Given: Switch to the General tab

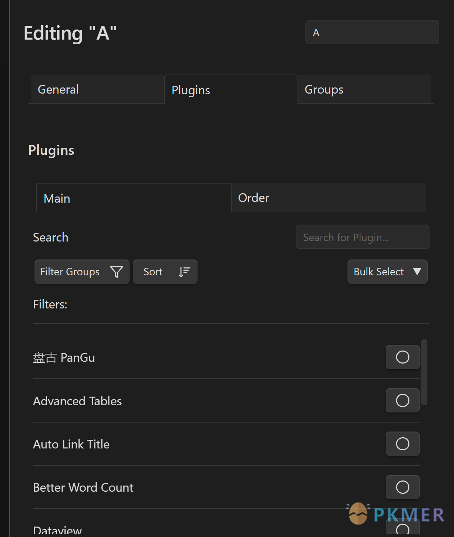Looking at the screenshot, I should [97, 89].
